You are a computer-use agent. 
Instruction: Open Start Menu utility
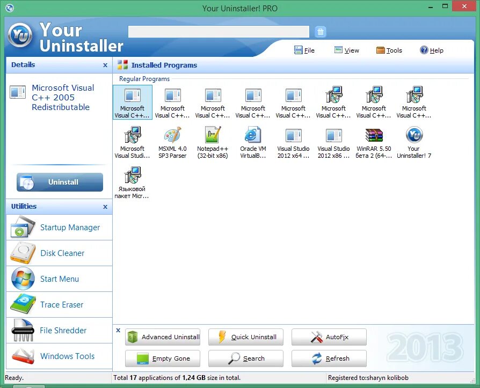(60, 279)
